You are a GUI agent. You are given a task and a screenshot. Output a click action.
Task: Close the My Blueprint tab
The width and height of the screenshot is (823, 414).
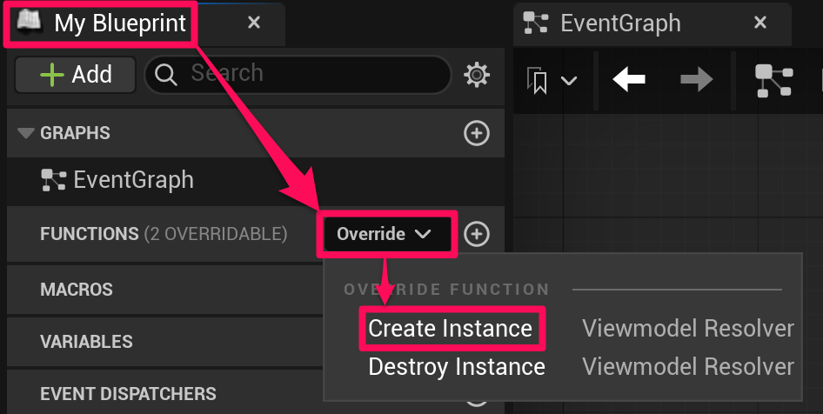click(x=254, y=23)
